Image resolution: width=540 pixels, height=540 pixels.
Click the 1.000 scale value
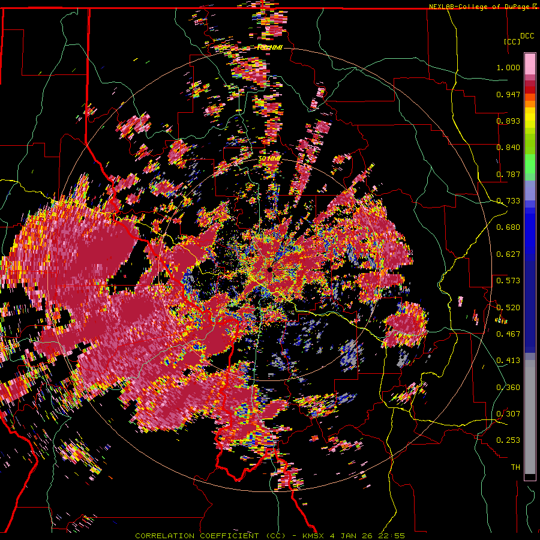[x=508, y=67]
